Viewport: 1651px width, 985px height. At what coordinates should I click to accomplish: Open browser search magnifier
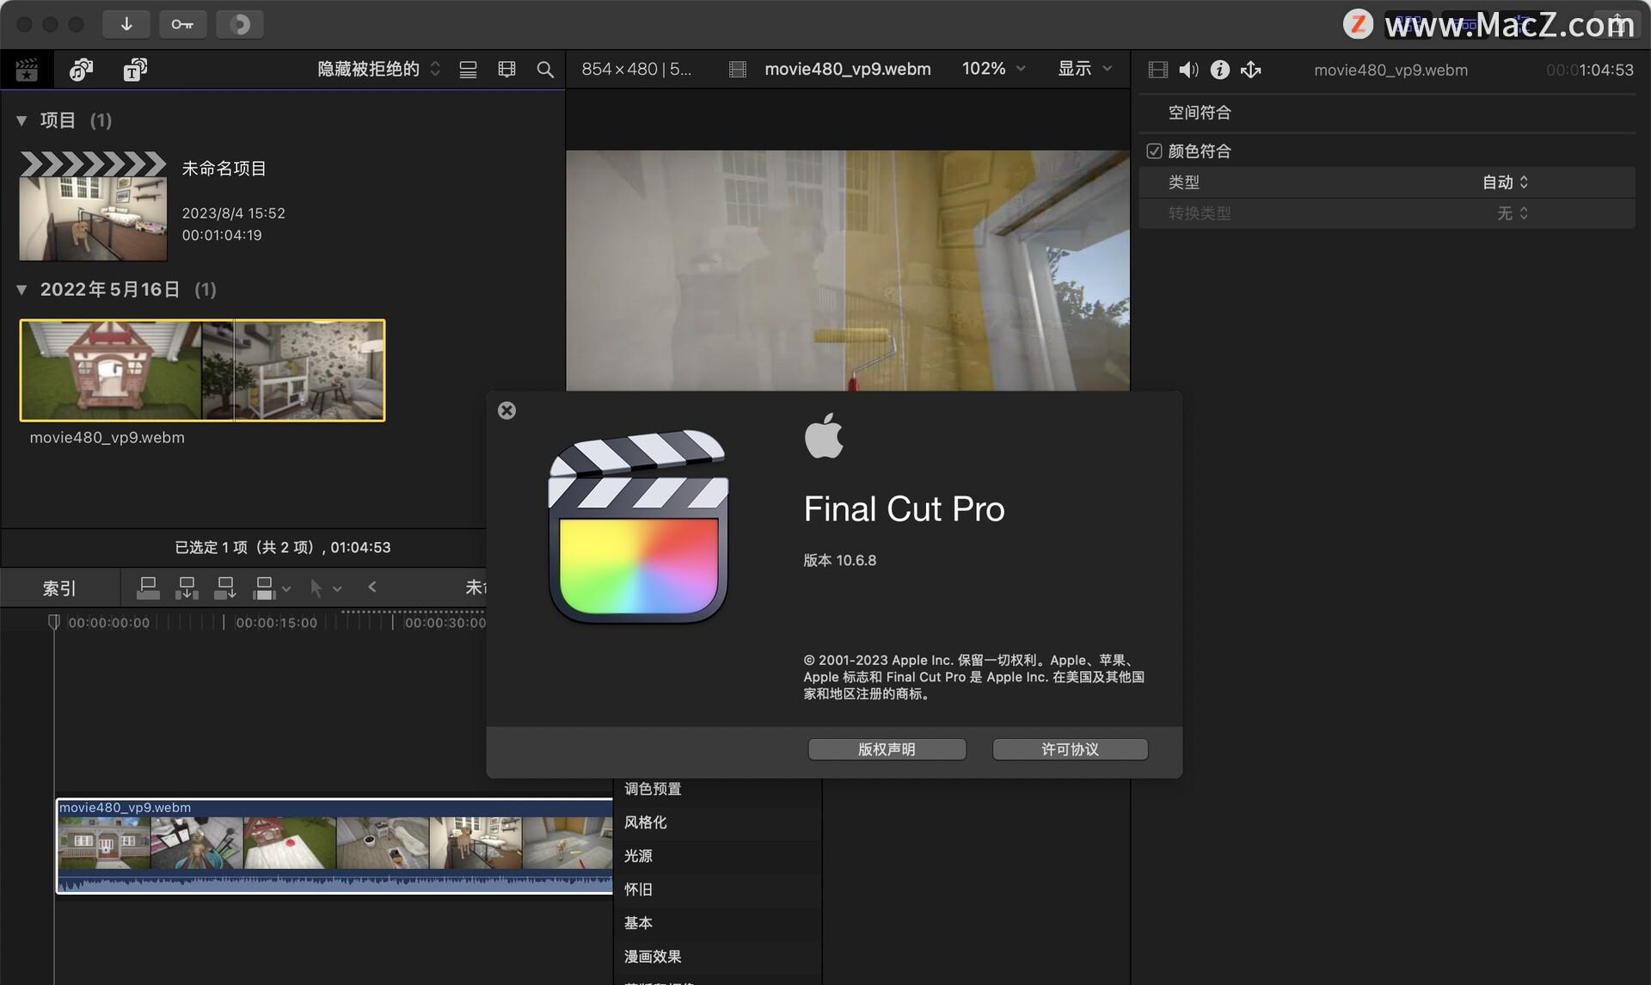[545, 70]
